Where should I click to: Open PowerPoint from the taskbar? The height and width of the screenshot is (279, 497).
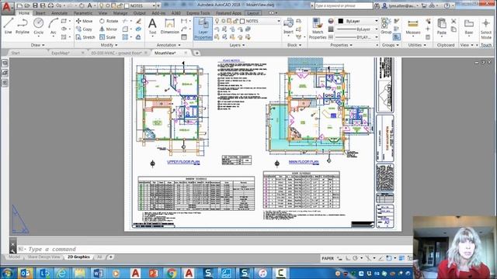(x=154, y=273)
